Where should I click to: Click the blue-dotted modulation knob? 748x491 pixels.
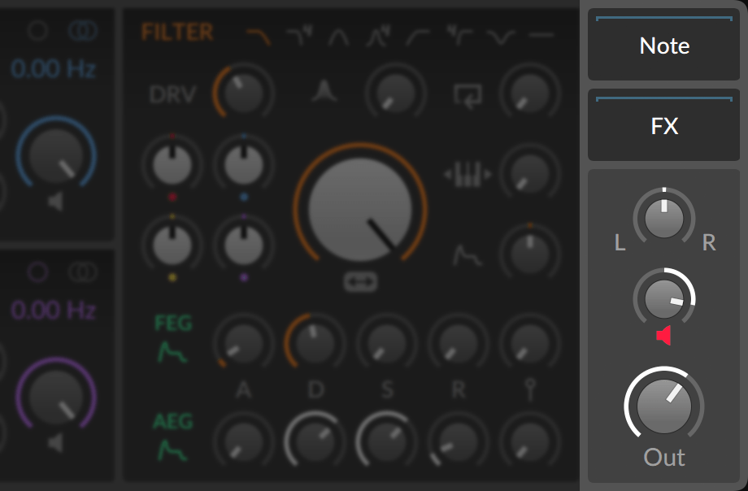point(244,164)
